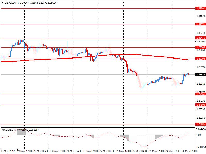Click the 1.26350 price scale value
The image size is (206, 154).
click(201, 118)
